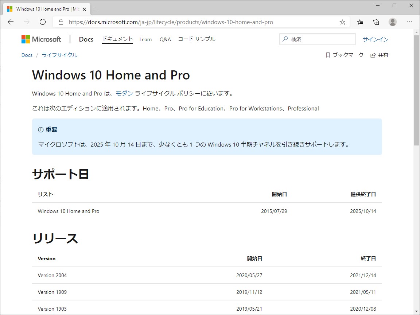
Task: Click the address bar URL
Action: coord(171,22)
